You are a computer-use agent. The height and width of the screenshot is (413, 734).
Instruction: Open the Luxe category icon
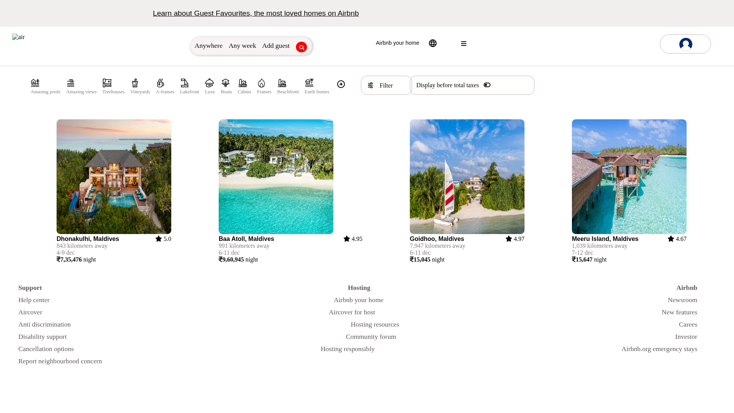(209, 83)
